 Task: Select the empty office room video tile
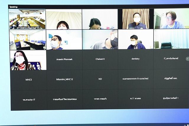click(27, 40)
